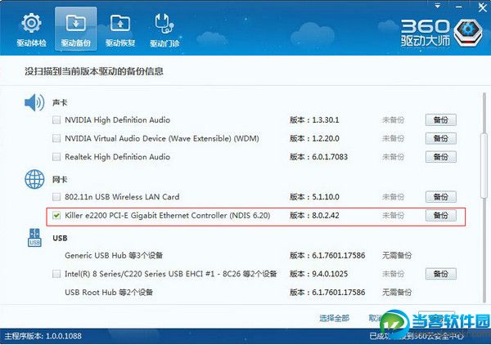Select NVIDIA High Definition Audio row text

click(x=117, y=120)
